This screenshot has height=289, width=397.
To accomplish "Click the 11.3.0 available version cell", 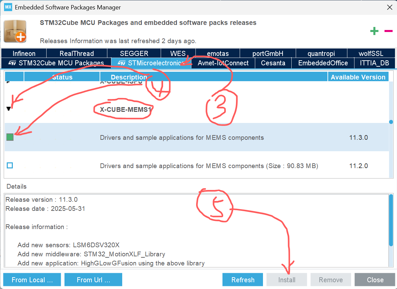I will [x=359, y=137].
